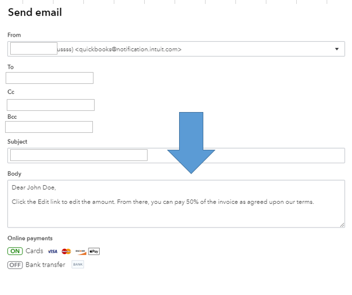This screenshot has width=352, height=295.
Task: Click the Bank transfer label text
Action: click(45, 265)
